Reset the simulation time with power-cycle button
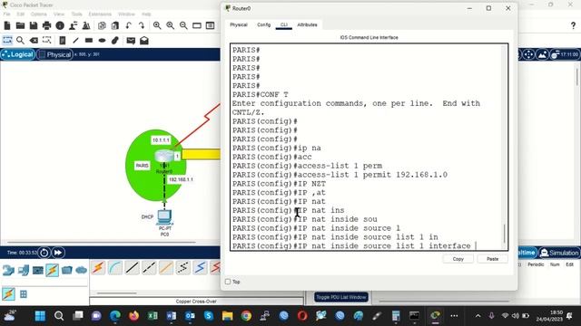Viewport: 581px width, 326px height. (x=44, y=253)
